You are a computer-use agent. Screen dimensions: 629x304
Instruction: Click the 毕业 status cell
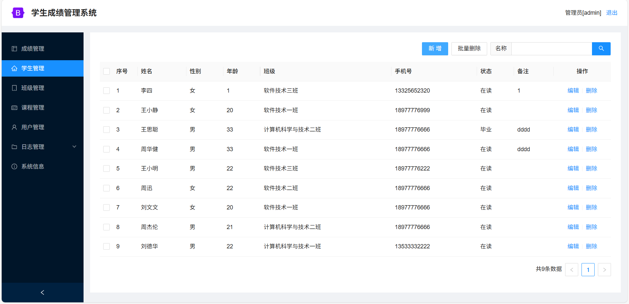pos(486,130)
